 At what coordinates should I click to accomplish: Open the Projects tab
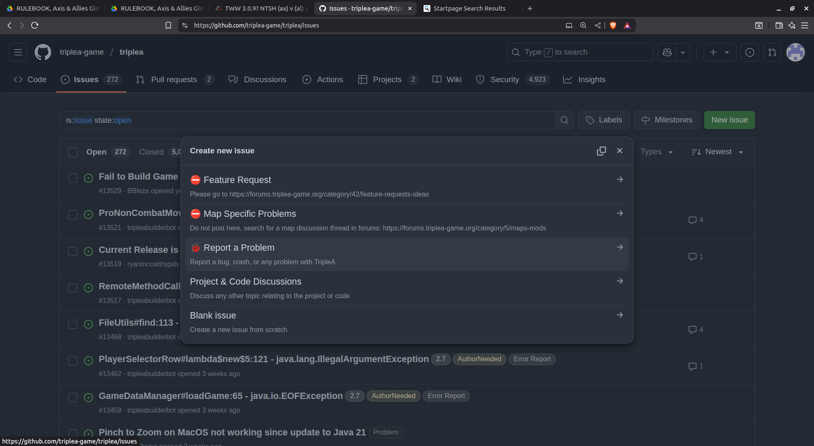coord(388,80)
